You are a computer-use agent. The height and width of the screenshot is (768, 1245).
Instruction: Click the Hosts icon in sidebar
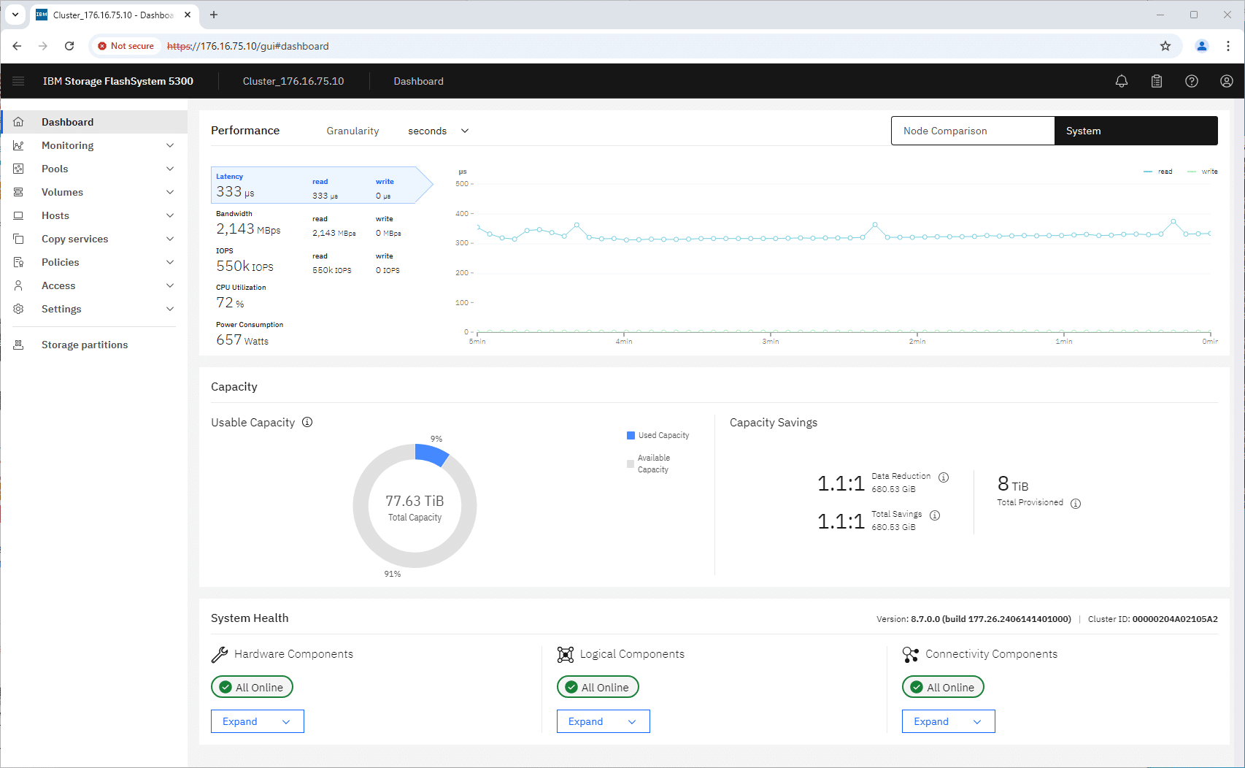19,215
